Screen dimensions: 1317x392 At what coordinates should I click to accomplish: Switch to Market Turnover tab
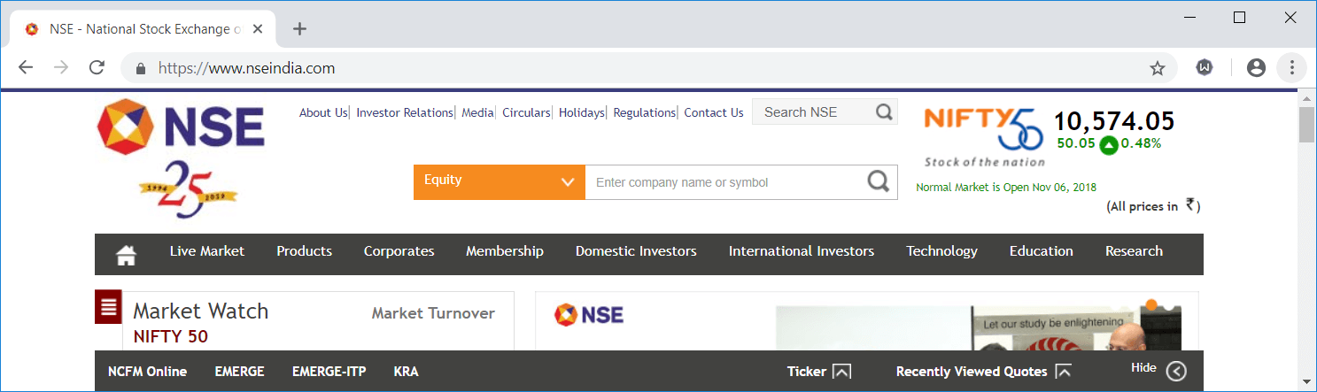click(433, 313)
